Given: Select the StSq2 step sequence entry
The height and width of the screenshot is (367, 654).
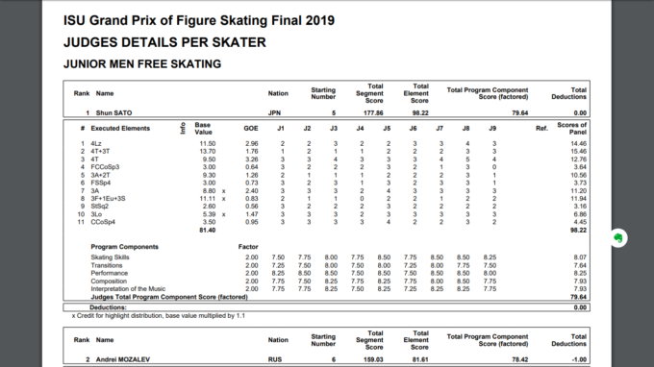Looking at the screenshot, I should coord(100,207).
